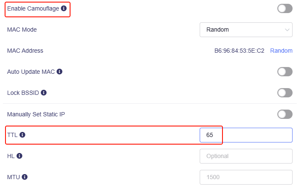Click the MAC Mode label text
Screen dimensions: 301x196
22,30
